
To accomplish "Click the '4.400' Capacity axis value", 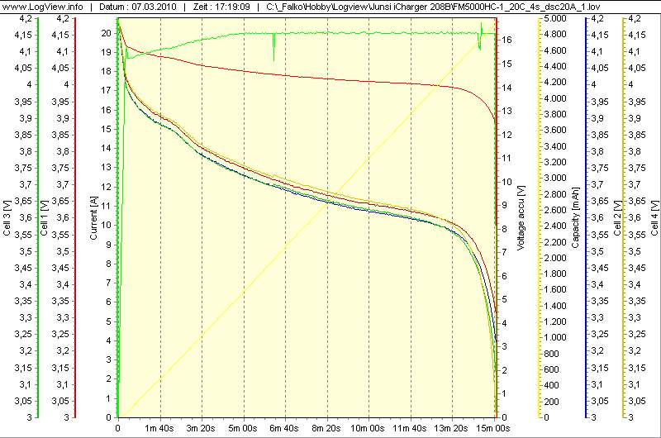I will [x=555, y=67].
